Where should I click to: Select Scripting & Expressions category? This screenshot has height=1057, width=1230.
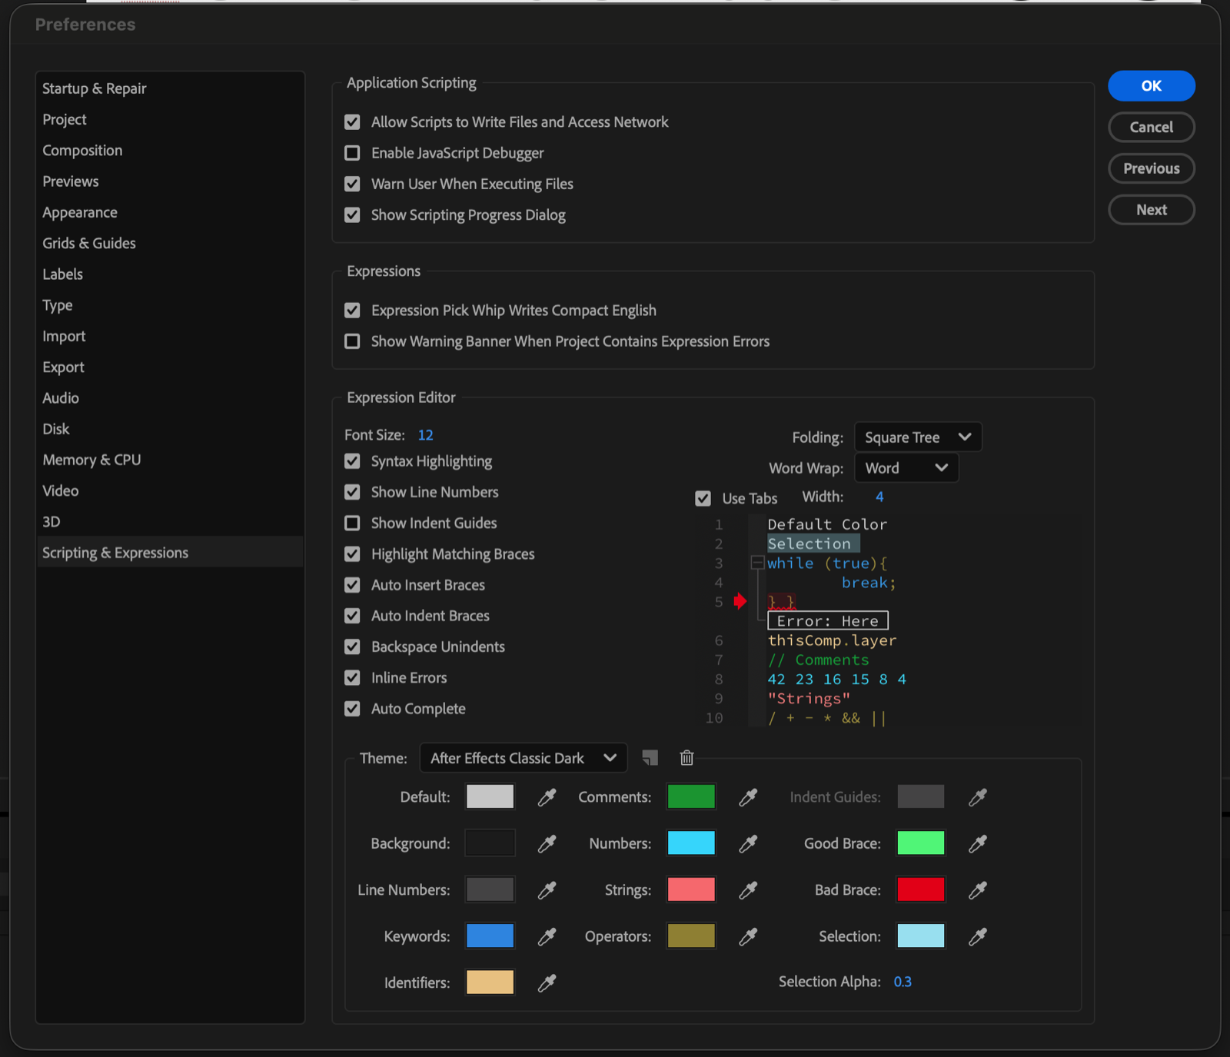(170, 553)
